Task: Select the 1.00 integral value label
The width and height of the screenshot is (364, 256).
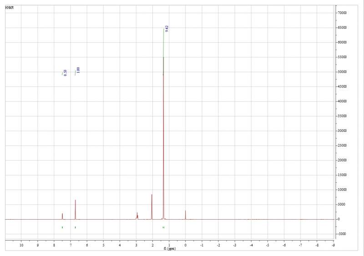Action: click(78, 70)
